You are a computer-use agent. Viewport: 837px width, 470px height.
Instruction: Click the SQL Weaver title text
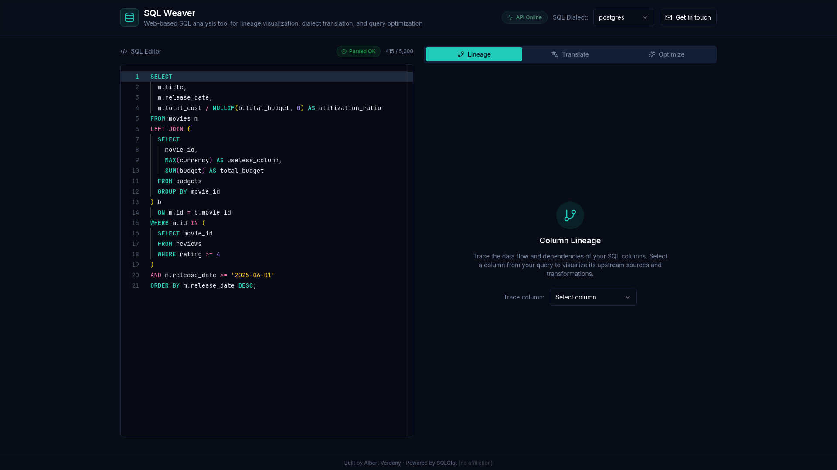pyautogui.click(x=170, y=13)
